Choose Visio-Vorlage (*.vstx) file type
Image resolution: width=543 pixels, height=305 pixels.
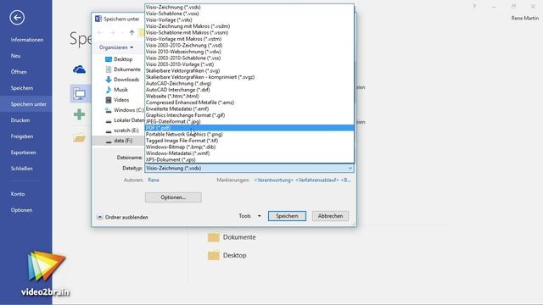[249, 19]
